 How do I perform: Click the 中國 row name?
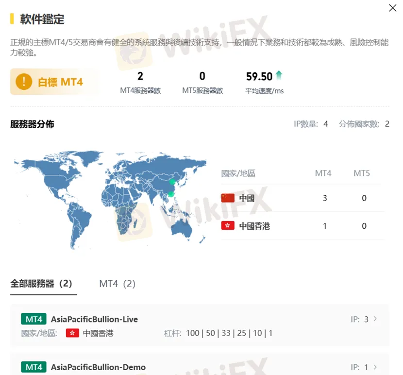click(247, 198)
